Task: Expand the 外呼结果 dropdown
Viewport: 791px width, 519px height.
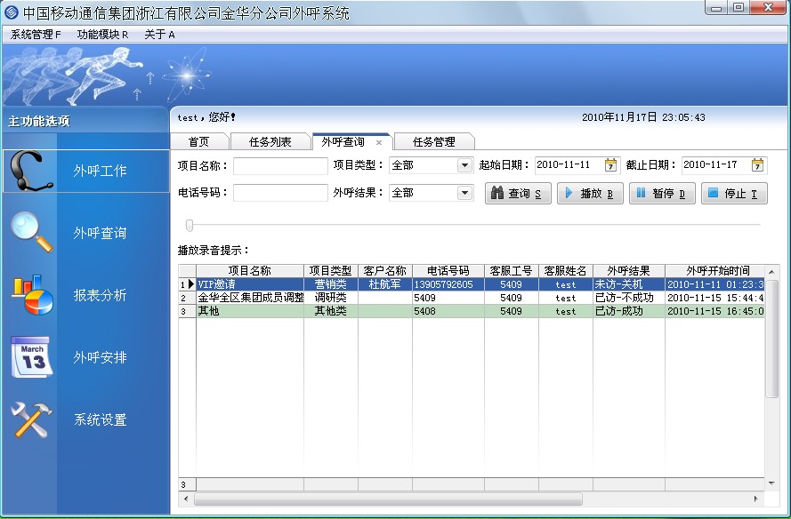Action: pyautogui.click(x=464, y=193)
